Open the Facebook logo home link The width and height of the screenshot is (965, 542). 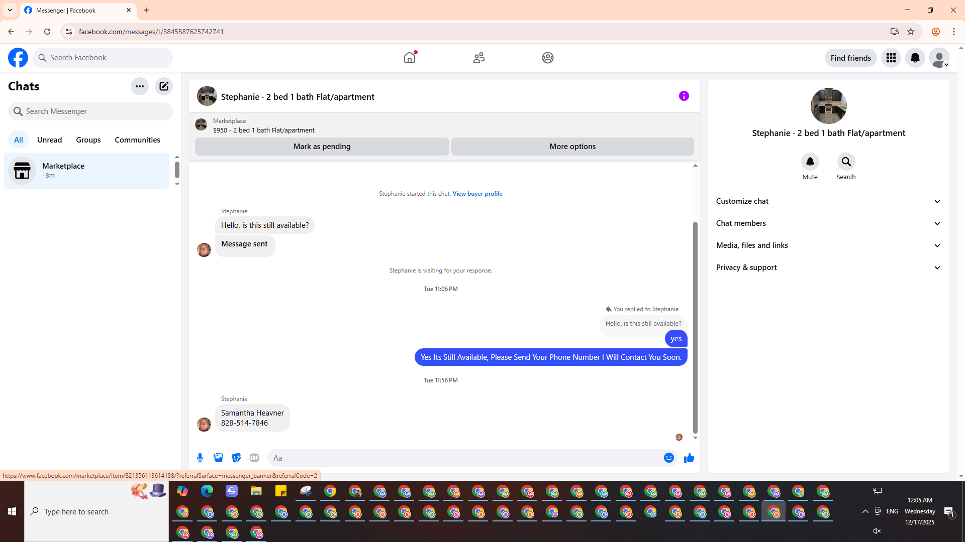point(18,58)
